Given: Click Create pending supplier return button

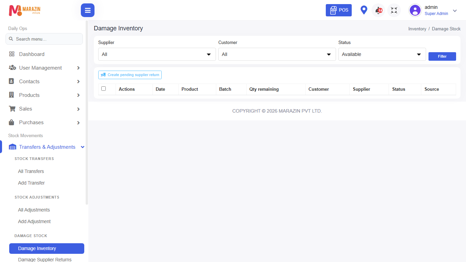Looking at the screenshot, I should pyautogui.click(x=130, y=75).
